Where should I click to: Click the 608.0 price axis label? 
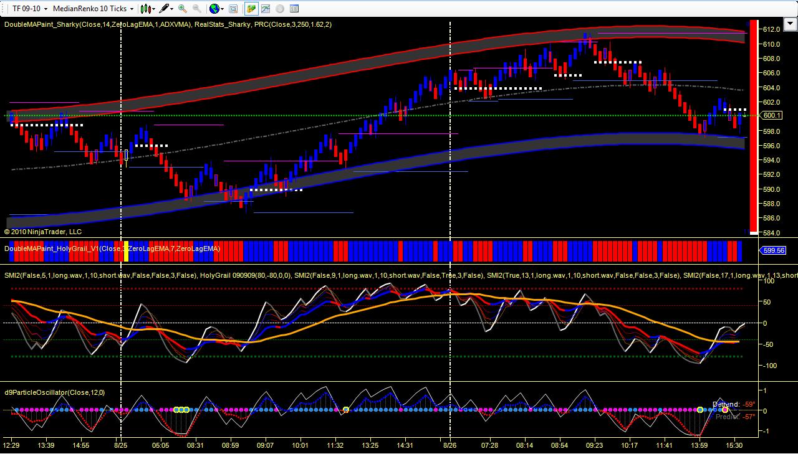tap(772, 59)
